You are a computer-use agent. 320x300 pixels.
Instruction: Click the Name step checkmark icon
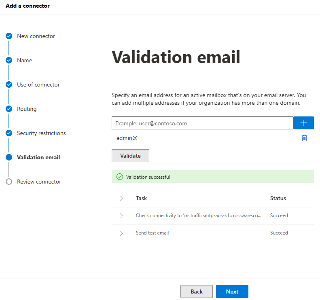pos(9,60)
